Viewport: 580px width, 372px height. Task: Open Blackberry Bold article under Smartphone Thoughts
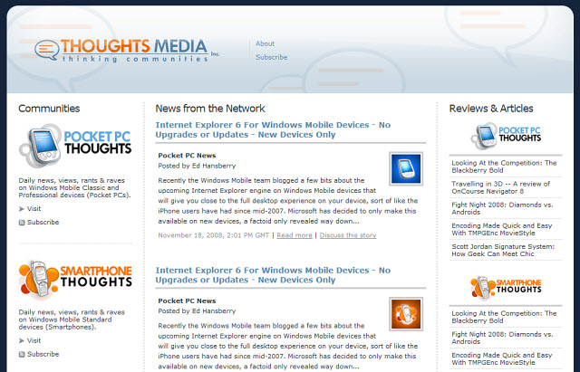point(504,317)
